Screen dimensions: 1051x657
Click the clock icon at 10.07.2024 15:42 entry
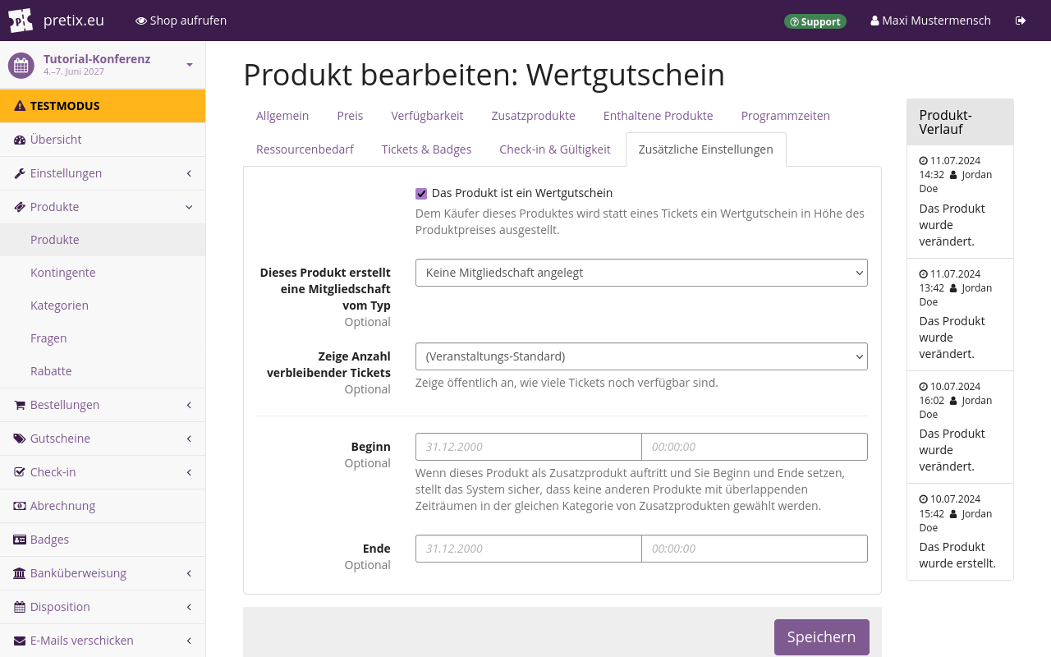point(924,499)
